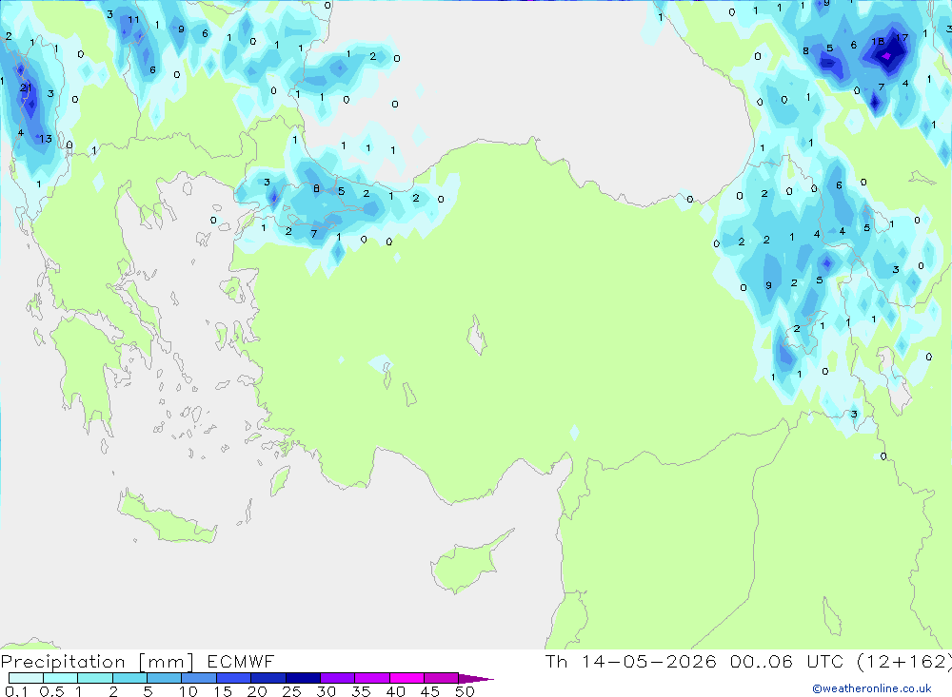952x697 pixels.
Task: Click the "0.5" legend scale label
Action: tap(51, 691)
